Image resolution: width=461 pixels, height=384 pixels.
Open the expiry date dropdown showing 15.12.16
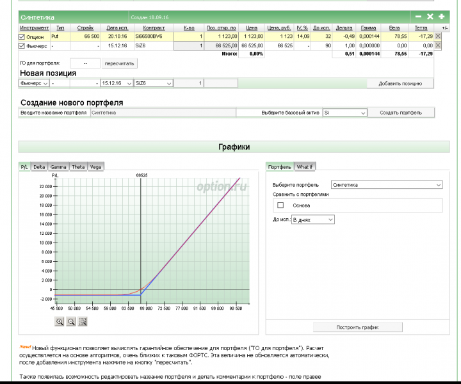click(x=117, y=83)
